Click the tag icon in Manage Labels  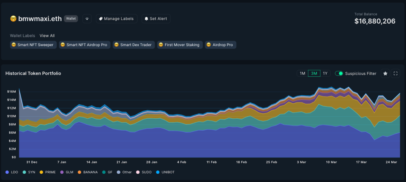101,19
